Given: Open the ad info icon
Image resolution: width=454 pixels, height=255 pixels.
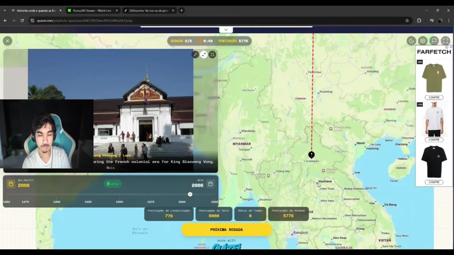Looking at the screenshot, I should coord(448,47).
